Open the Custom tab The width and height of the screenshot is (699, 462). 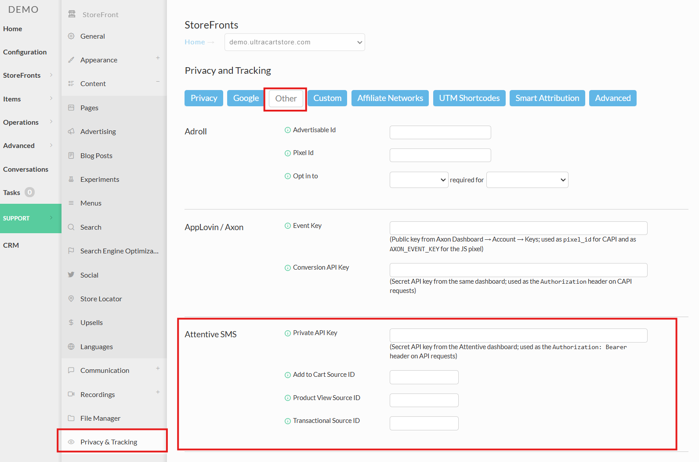click(x=327, y=98)
